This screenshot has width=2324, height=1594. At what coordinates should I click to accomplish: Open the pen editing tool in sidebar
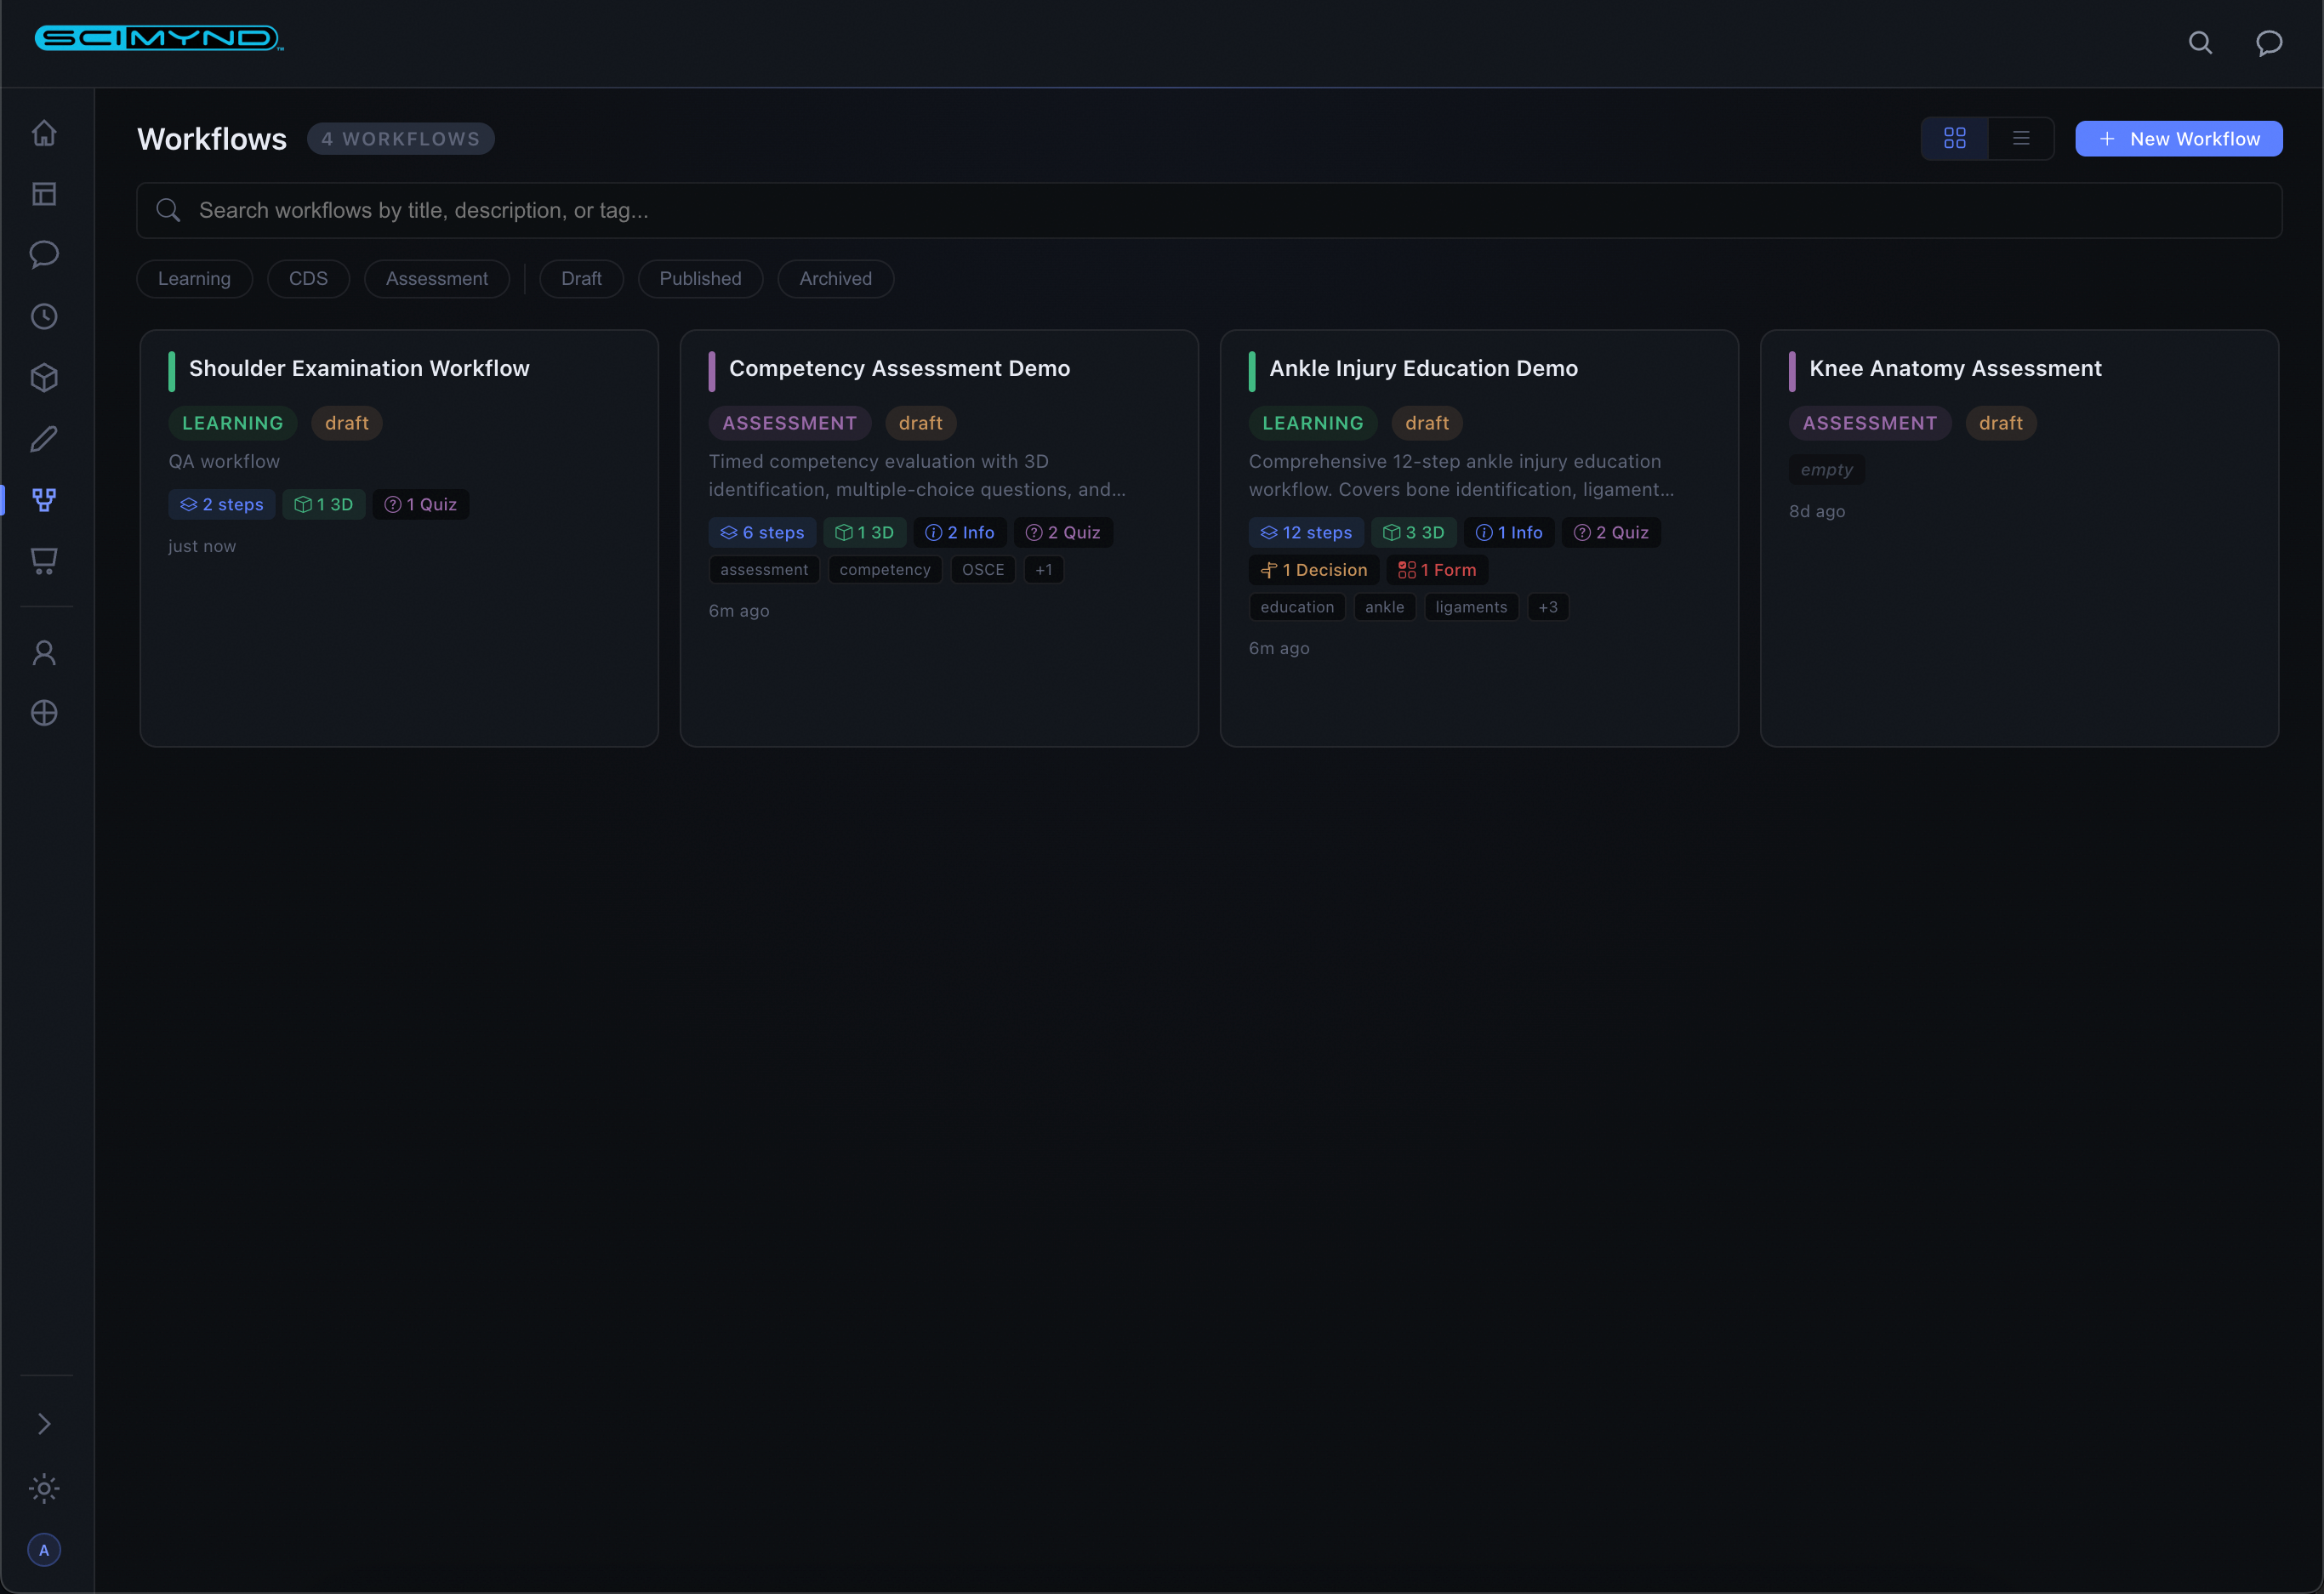point(44,438)
